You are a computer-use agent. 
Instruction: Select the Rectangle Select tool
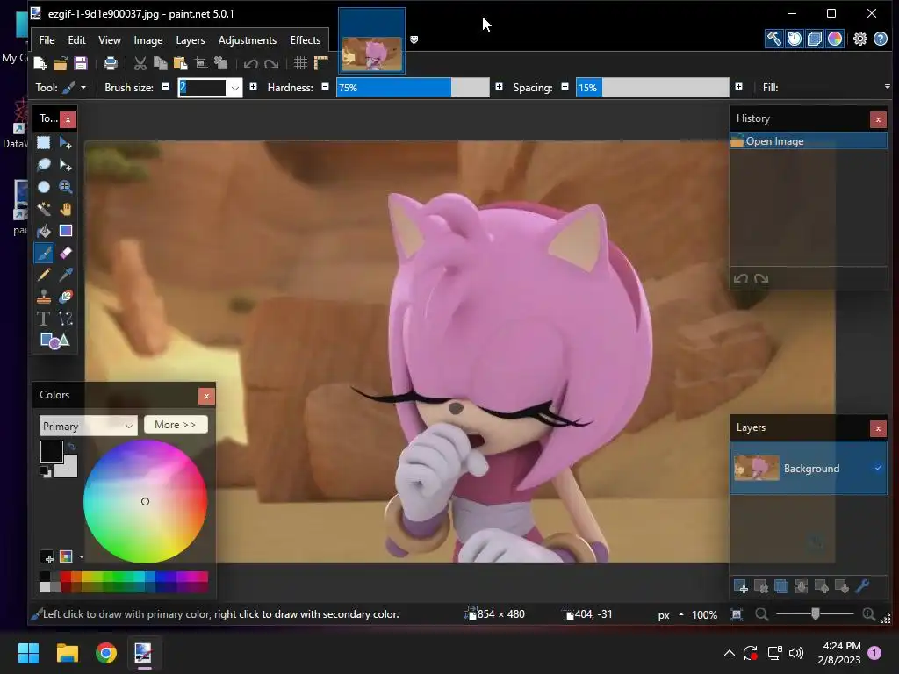pos(44,143)
